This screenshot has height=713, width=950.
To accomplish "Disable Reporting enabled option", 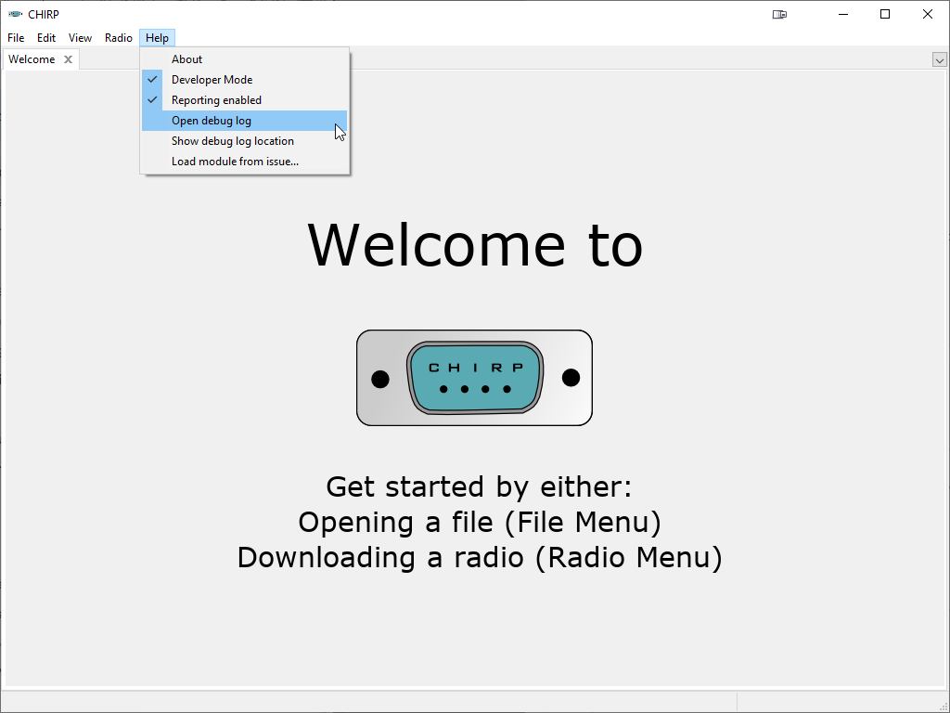I will click(244, 100).
